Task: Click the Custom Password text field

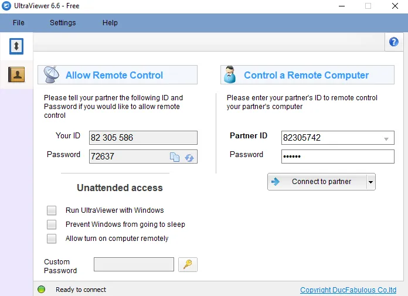Action: pyautogui.click(x=134, y=264)
